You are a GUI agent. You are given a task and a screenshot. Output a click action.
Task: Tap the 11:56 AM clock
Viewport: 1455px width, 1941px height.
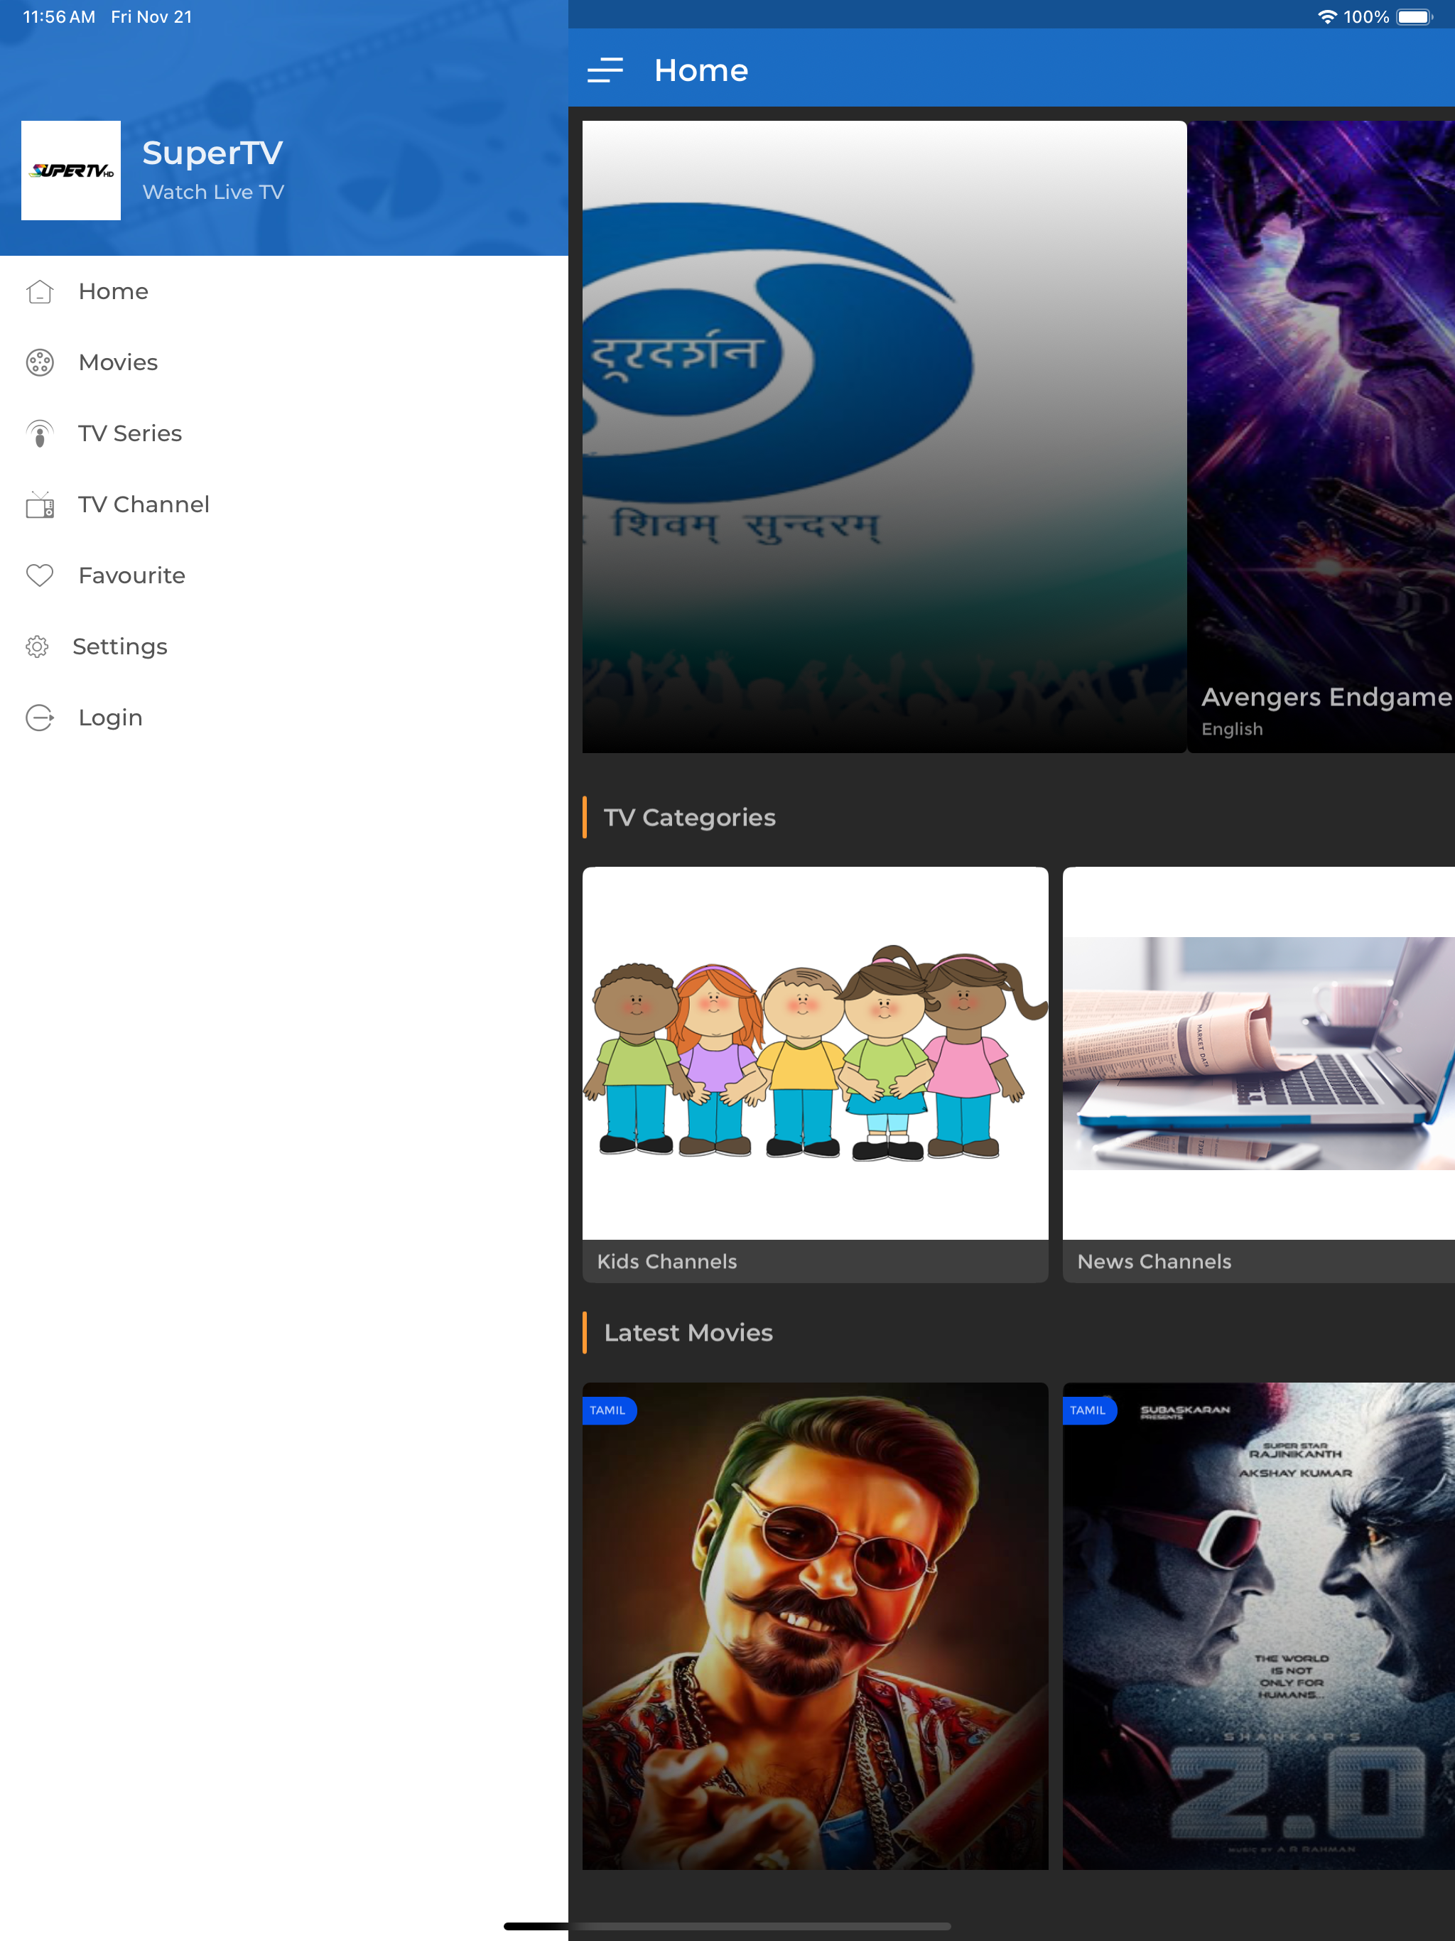[x=59, y=16]
